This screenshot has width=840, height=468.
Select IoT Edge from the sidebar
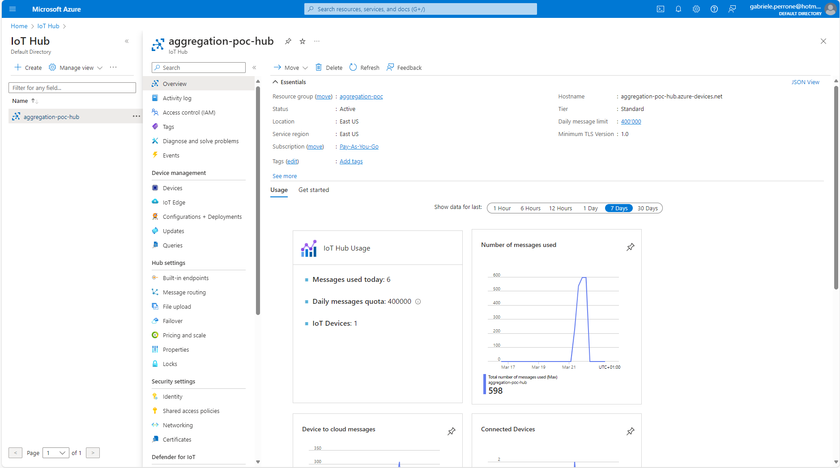[x=174, y=202]
